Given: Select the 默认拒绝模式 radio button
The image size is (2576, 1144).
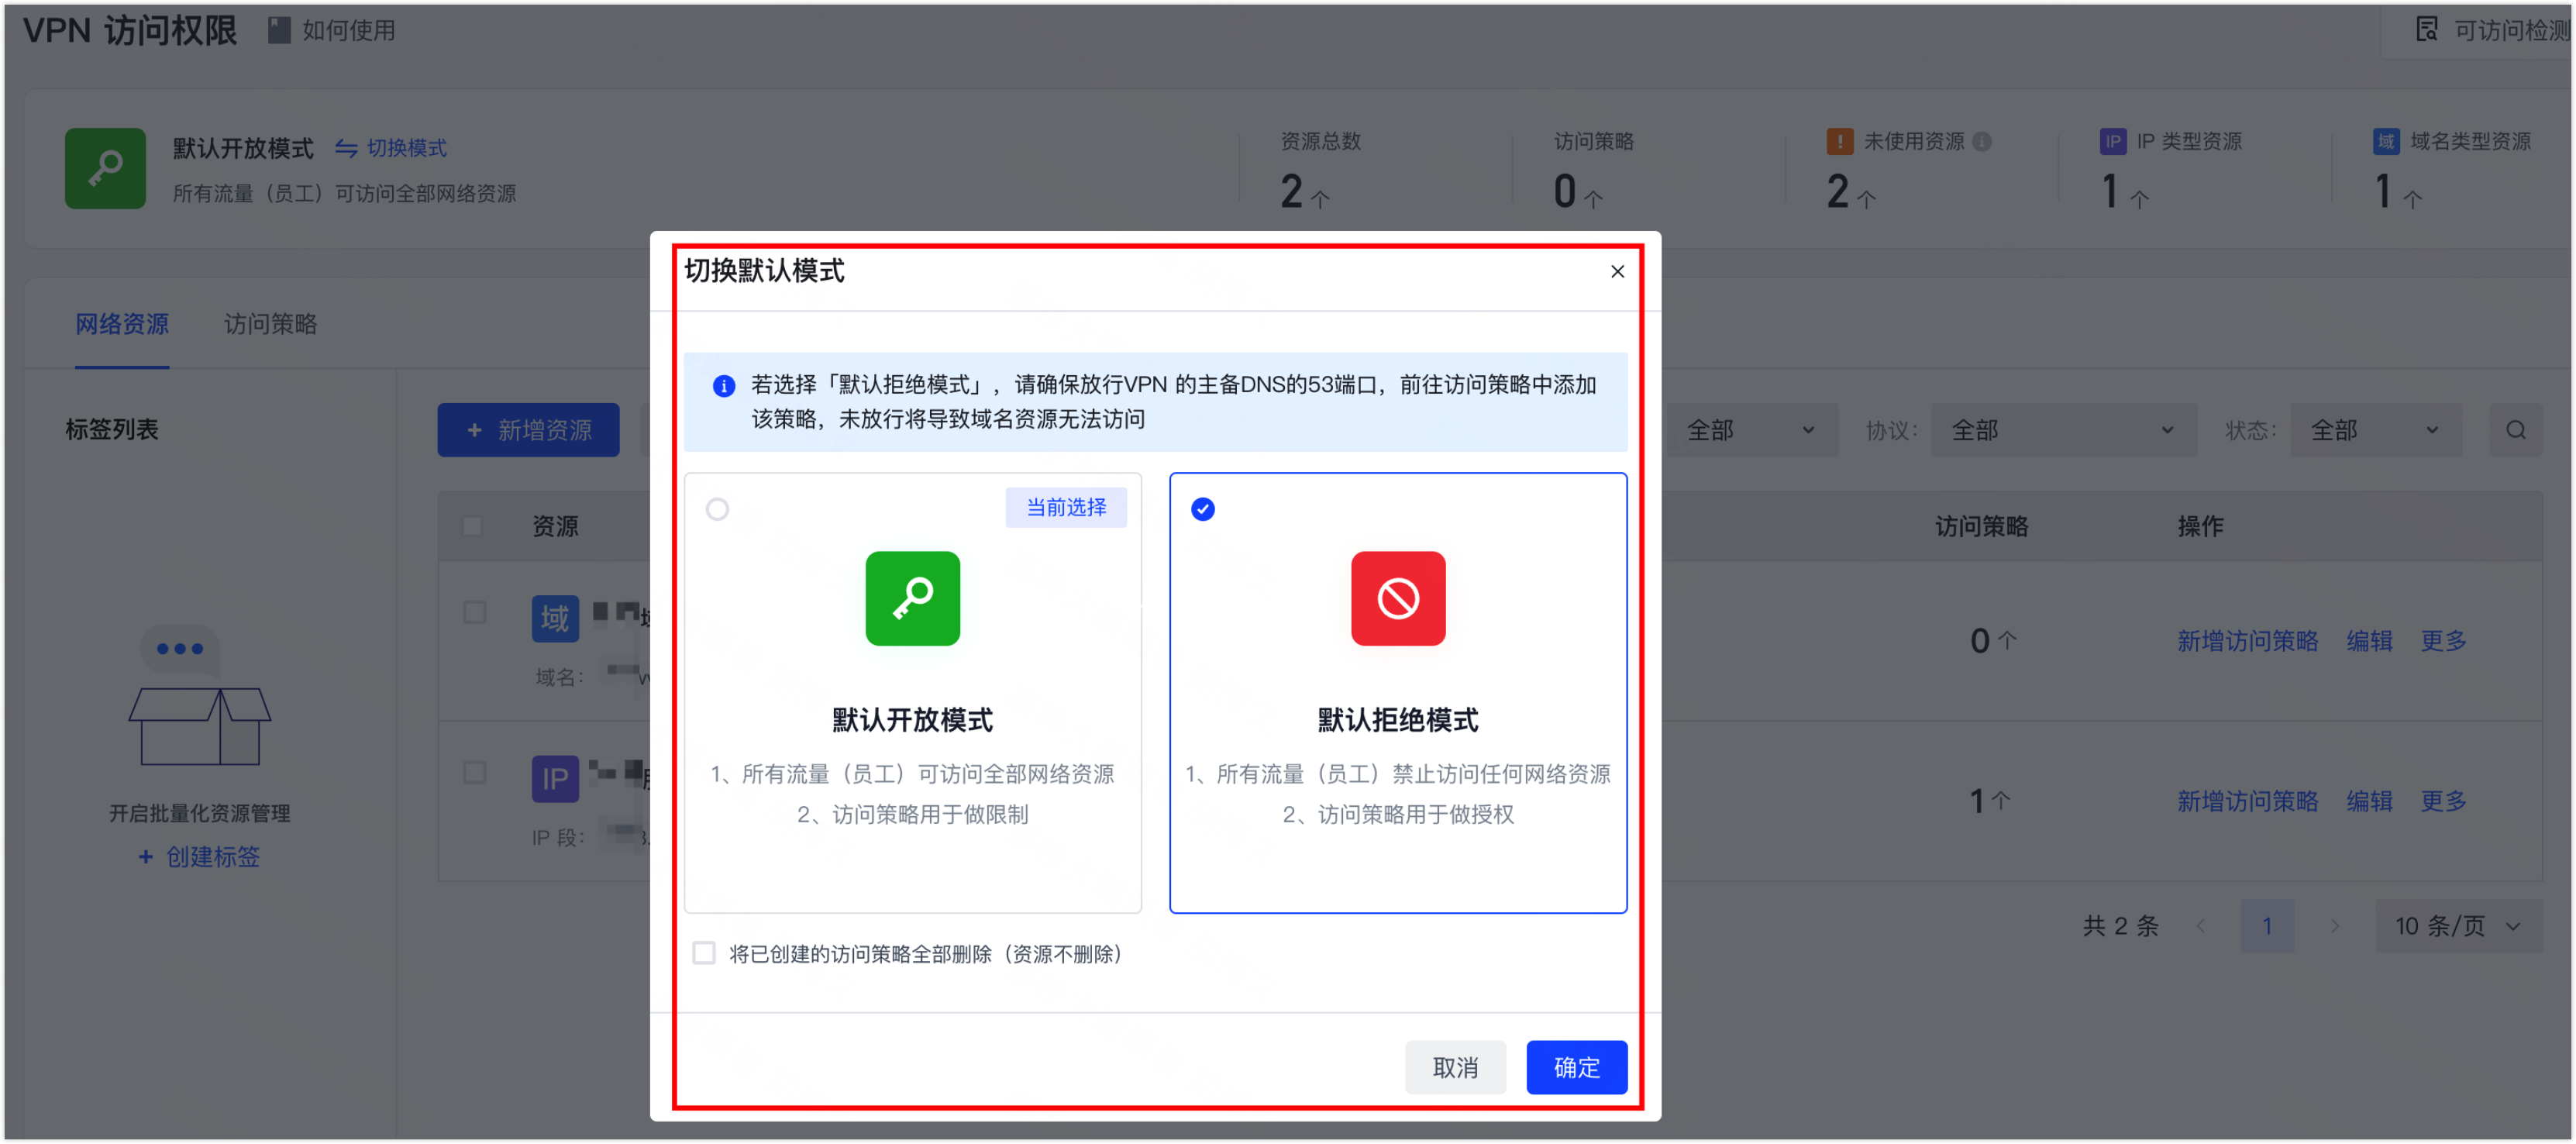Looking at the screenshot, I should pyautogui.click(x=1202, y=509).
